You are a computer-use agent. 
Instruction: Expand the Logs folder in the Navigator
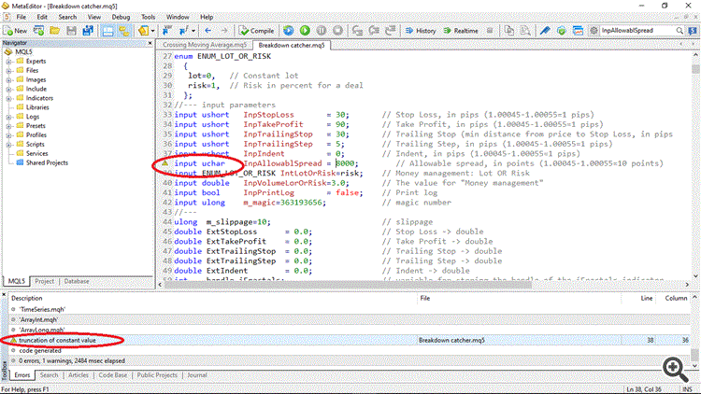(x=8, y=117)
